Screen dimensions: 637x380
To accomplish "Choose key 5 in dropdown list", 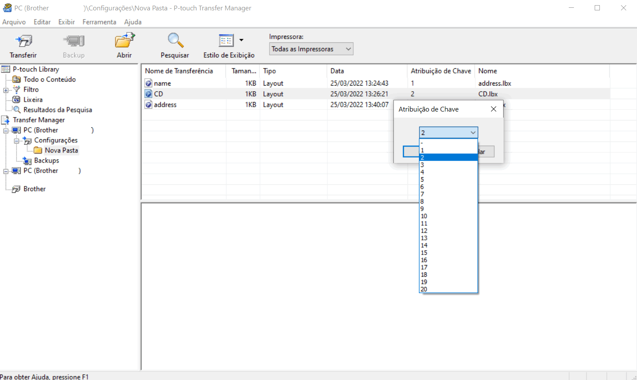I will pos(448,179).
